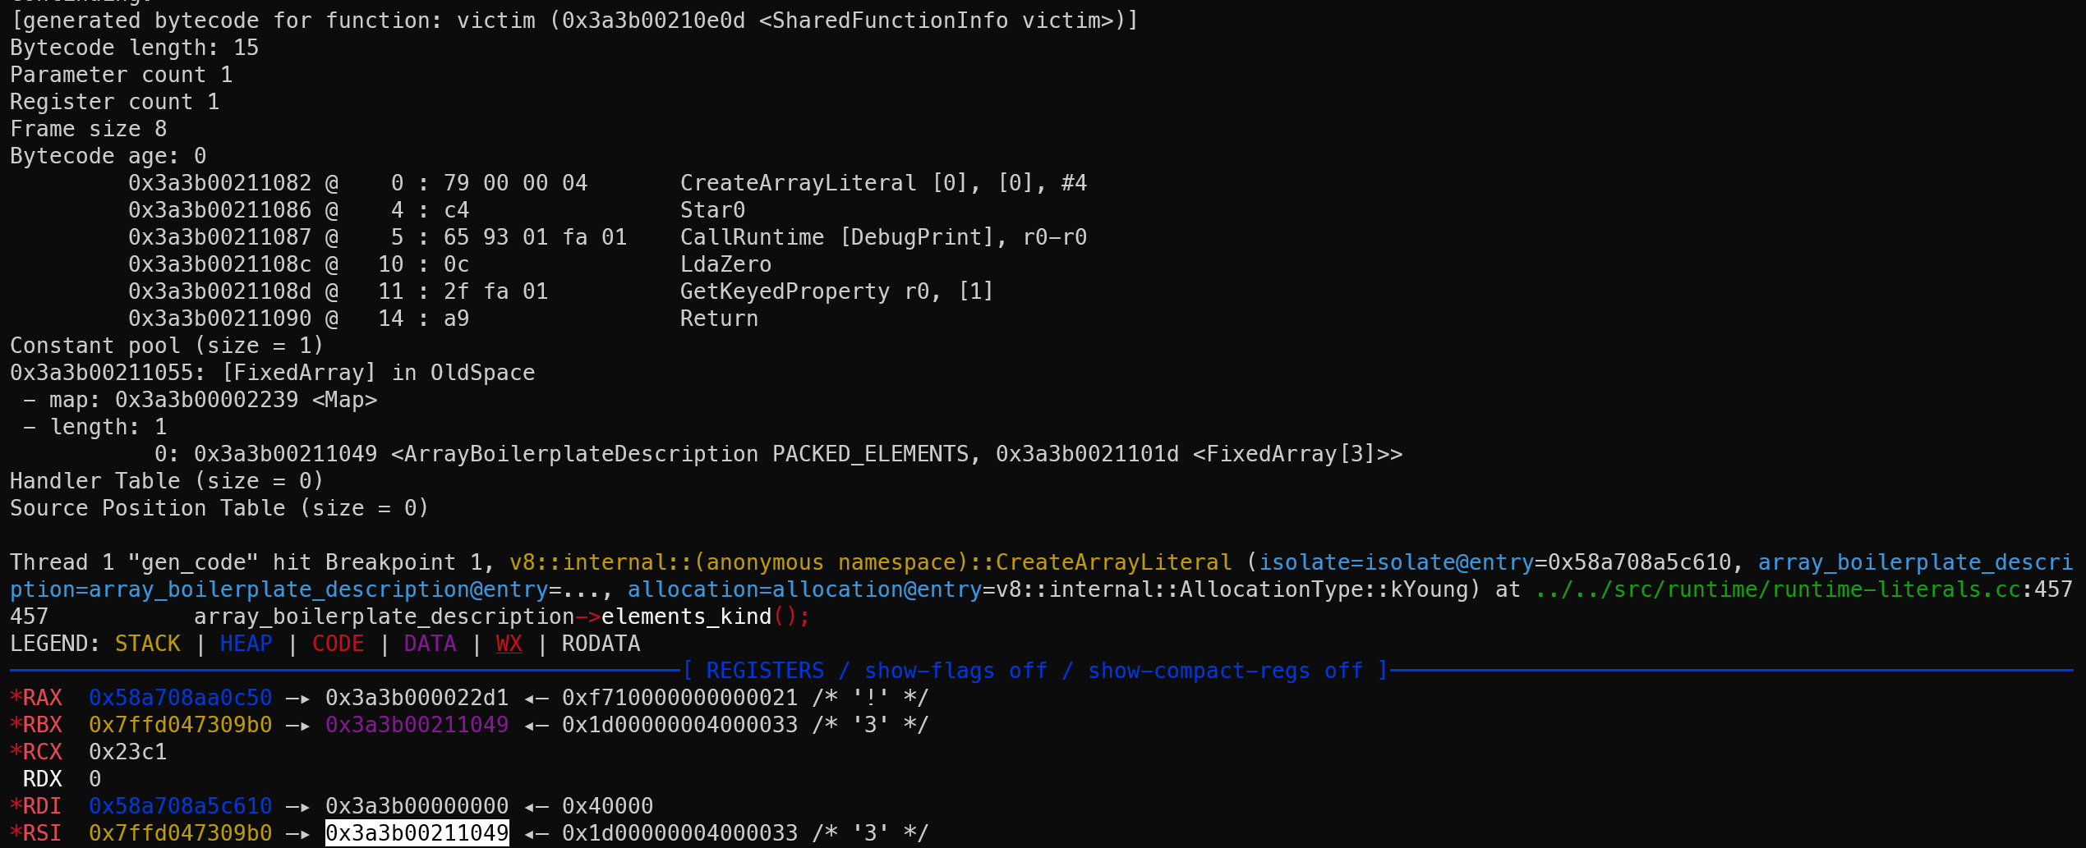Click the RBX register label
2086x848 pixels.
(x=42, y=725)
